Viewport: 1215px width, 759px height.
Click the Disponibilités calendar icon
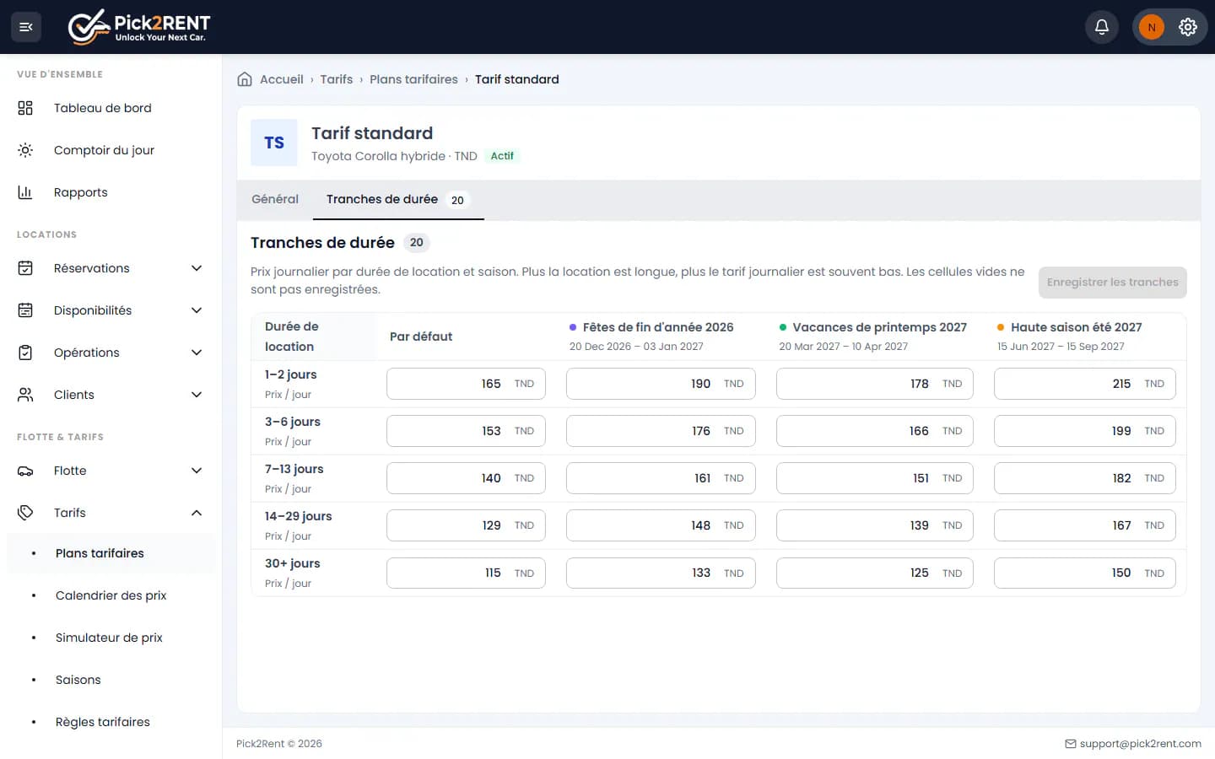[25, 310]
